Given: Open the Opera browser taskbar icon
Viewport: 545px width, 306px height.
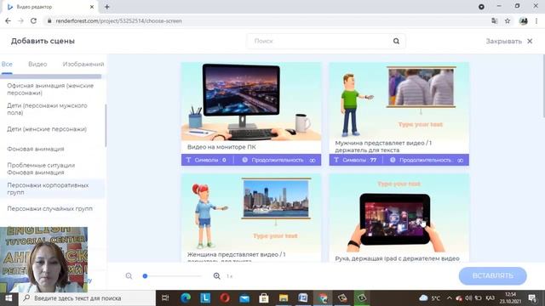Looking at the screenshot, I should coord(225,298).
